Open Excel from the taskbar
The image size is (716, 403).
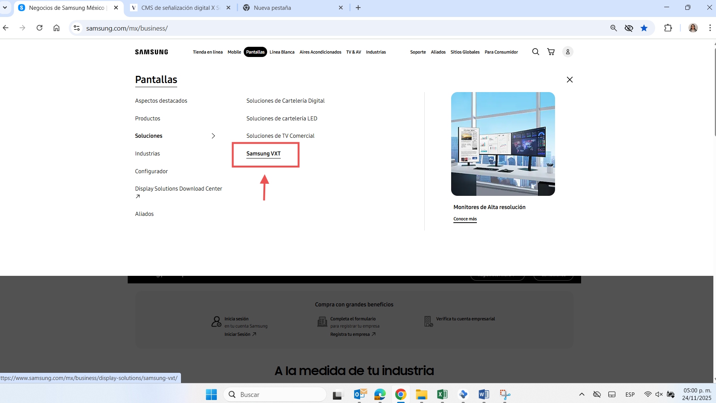coord(442,394)
